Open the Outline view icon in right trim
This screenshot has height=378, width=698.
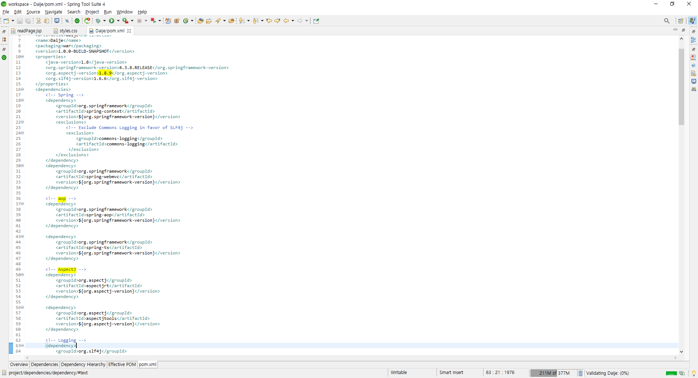(x=694, y=40)
